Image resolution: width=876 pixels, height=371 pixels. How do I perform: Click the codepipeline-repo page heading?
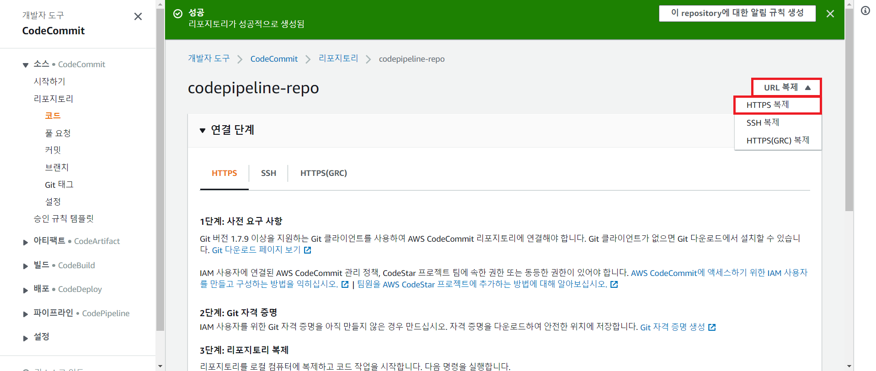[x=253, y=88]
